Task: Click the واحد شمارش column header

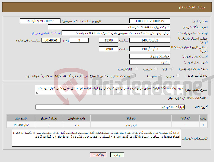Action: pyautogui.click(x=77, y=118)
